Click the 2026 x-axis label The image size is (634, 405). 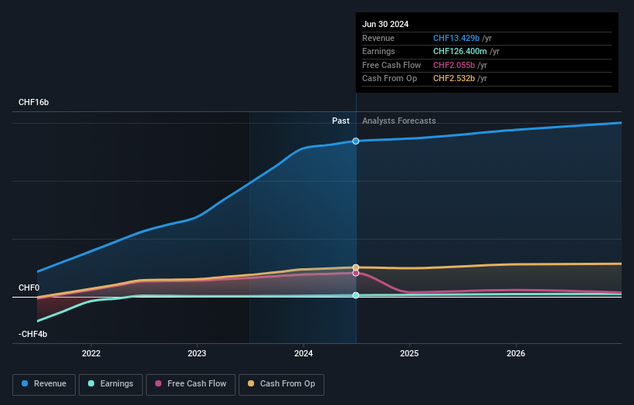point(516,353)
